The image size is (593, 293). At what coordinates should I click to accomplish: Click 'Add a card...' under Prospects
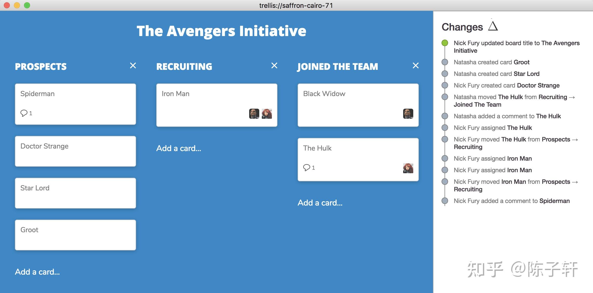pos(37,272)
